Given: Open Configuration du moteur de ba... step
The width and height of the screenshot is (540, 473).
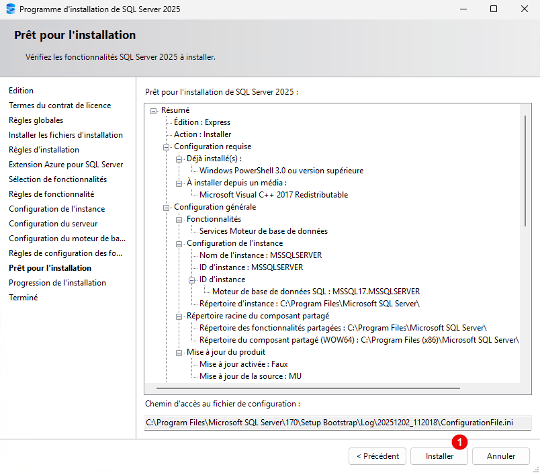Looking at the screenshot, I should click(67, 239).
